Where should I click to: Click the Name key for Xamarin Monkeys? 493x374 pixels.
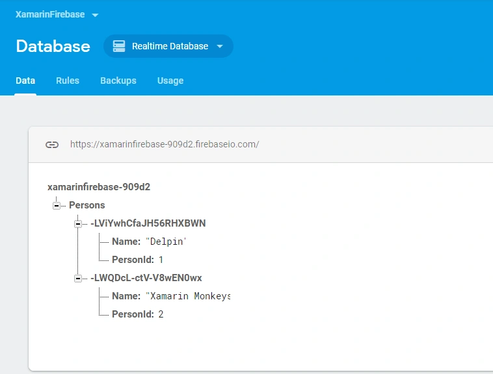[x=126, y=296]
